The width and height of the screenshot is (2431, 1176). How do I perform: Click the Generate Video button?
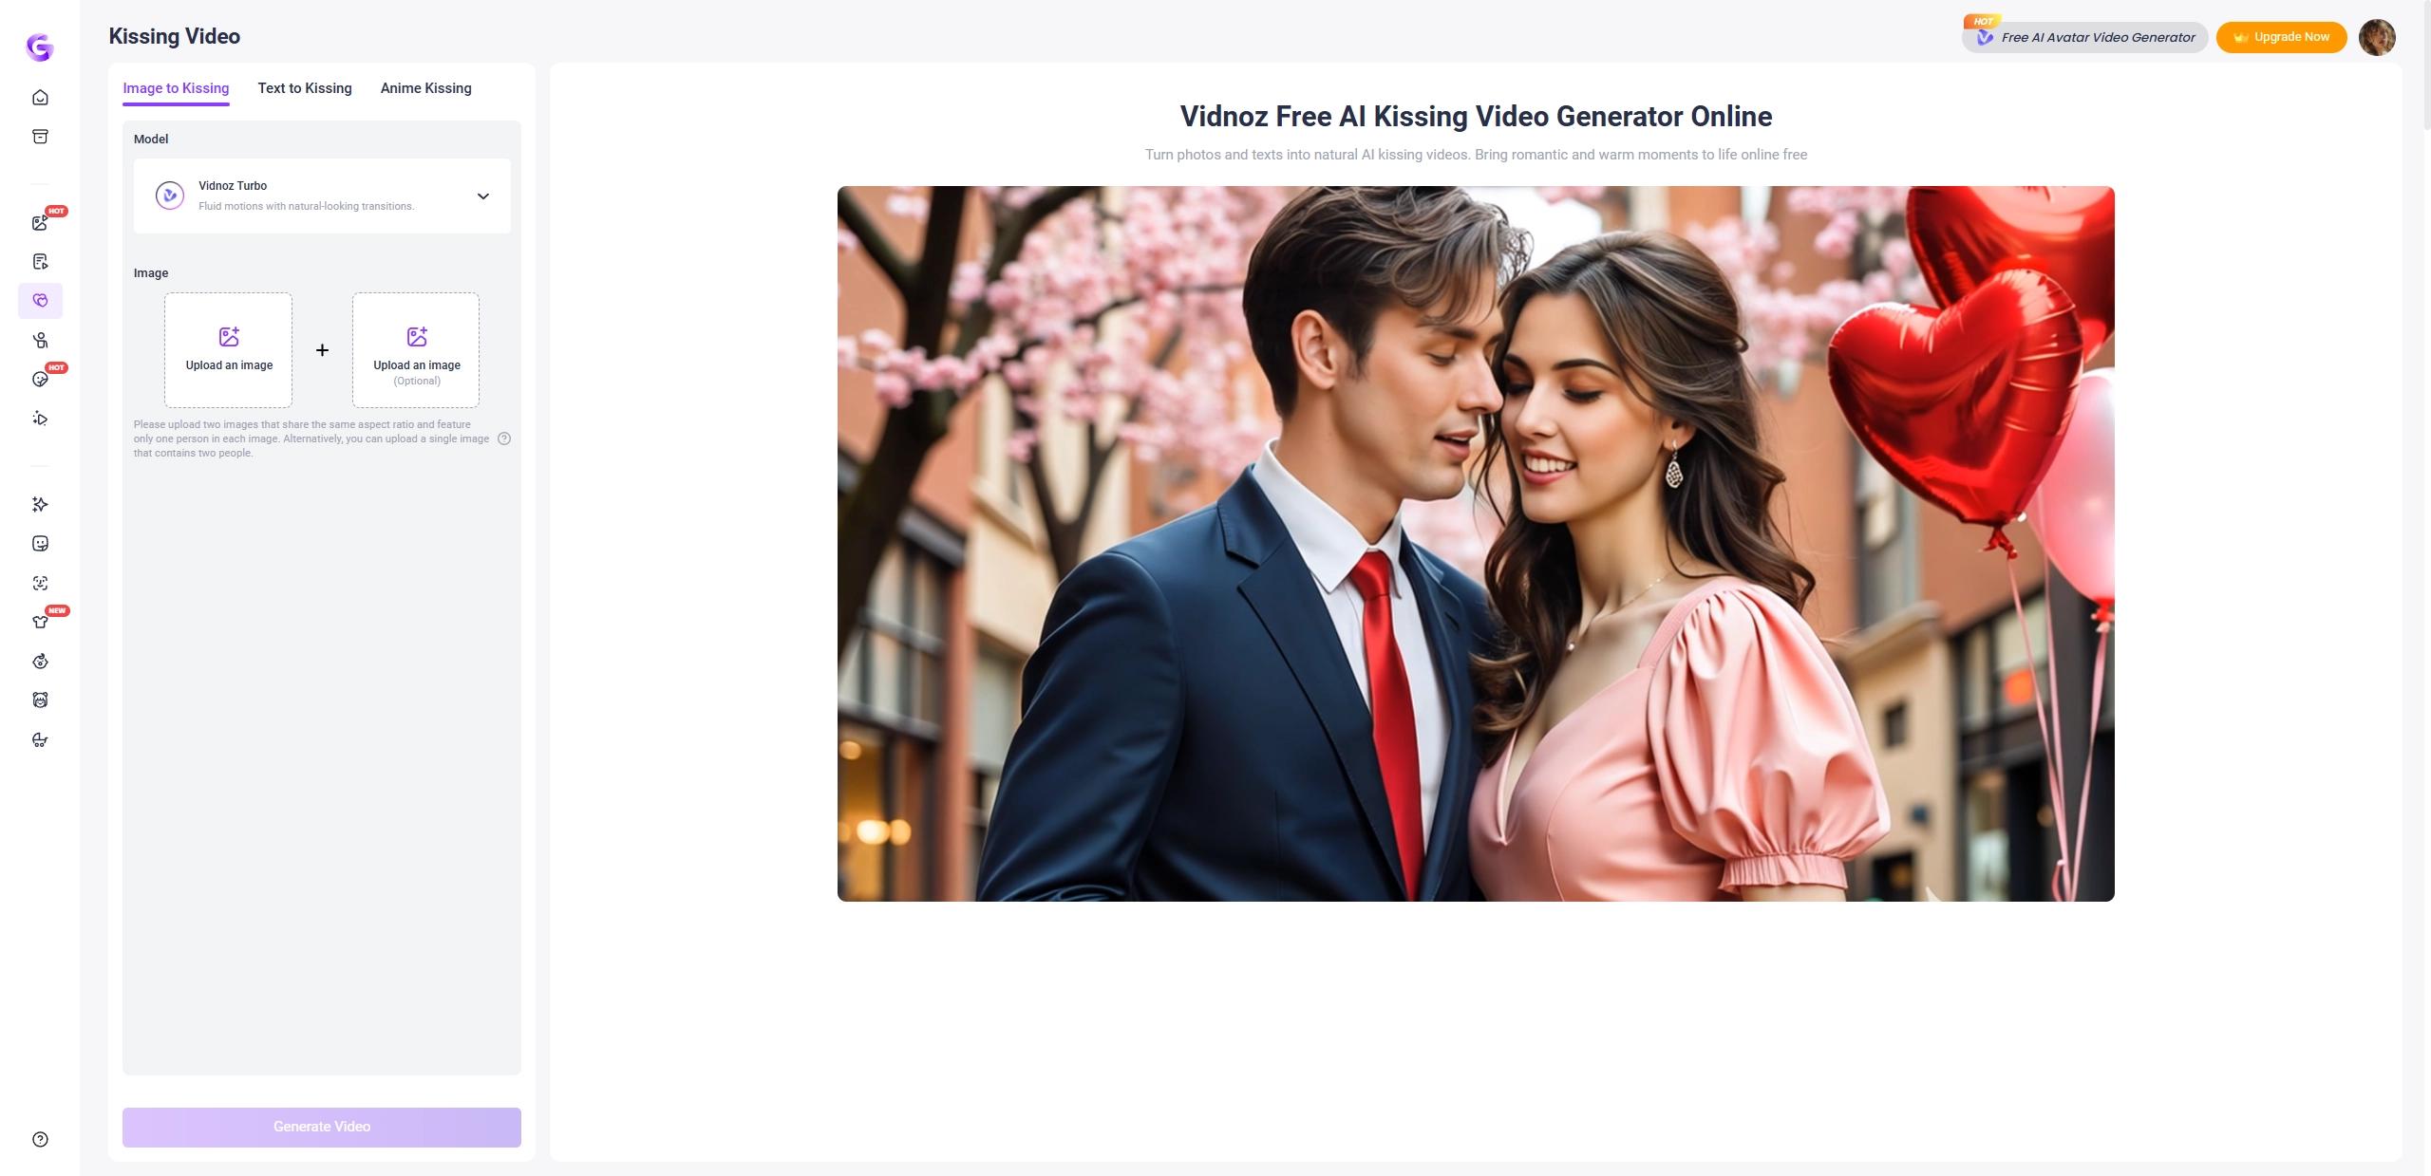[x=322, y=1127]
